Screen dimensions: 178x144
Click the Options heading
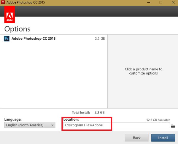[x=18, y=29]
